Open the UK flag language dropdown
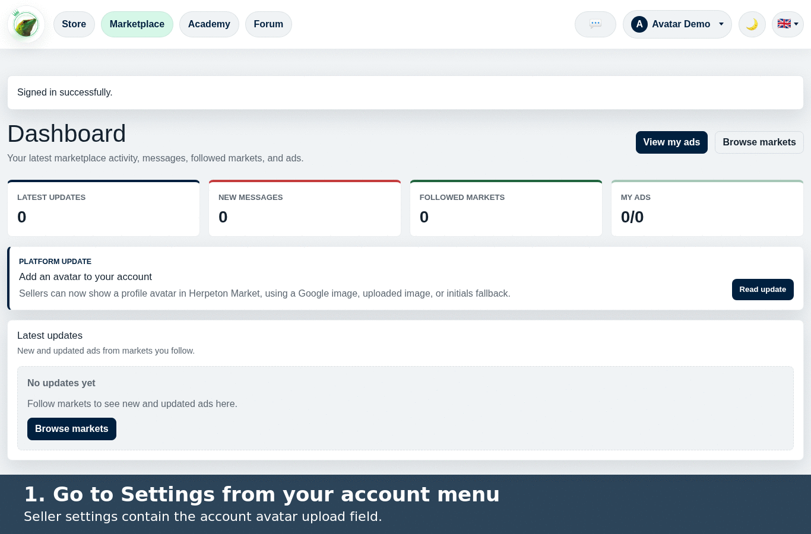The height and width of the screenshot is (534, 811). (788, 24)
